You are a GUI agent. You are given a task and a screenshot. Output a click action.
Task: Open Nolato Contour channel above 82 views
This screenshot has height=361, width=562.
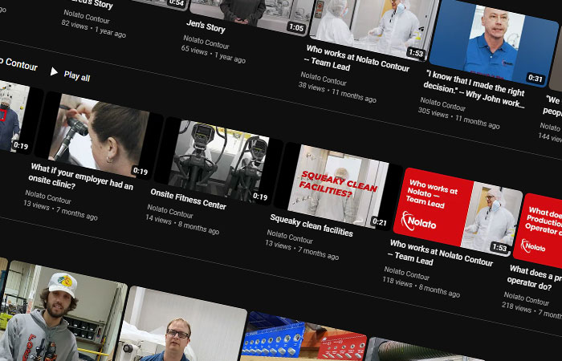(x=87, y=17)
